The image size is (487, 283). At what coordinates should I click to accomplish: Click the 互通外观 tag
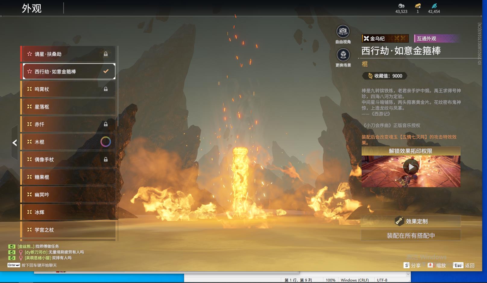coord(437,38)
